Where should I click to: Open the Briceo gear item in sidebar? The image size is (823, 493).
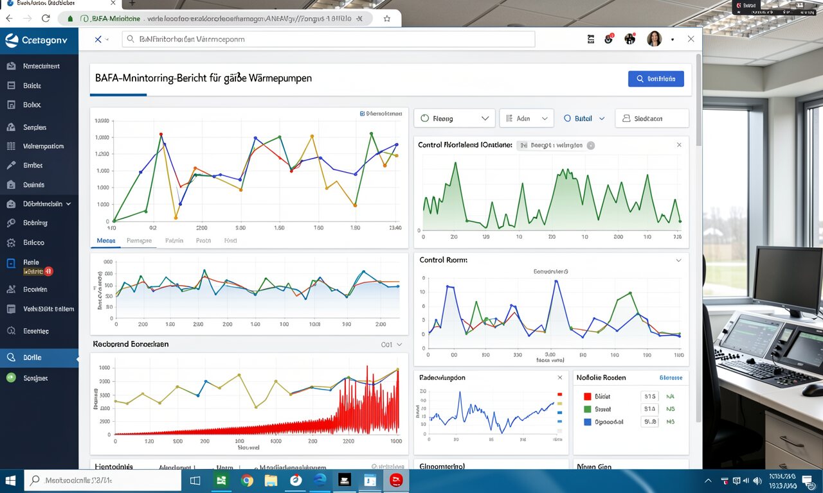[10, 243]
